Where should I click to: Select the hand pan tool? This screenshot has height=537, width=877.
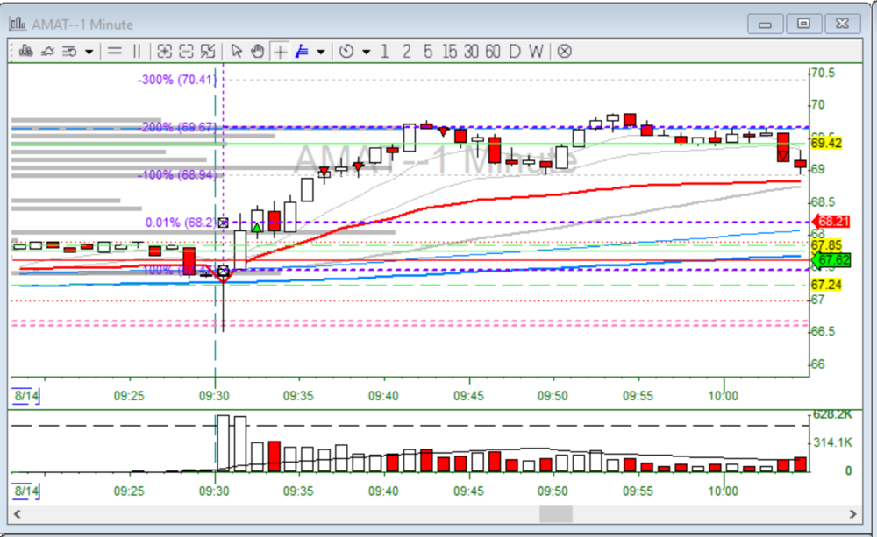coord(257,52)
